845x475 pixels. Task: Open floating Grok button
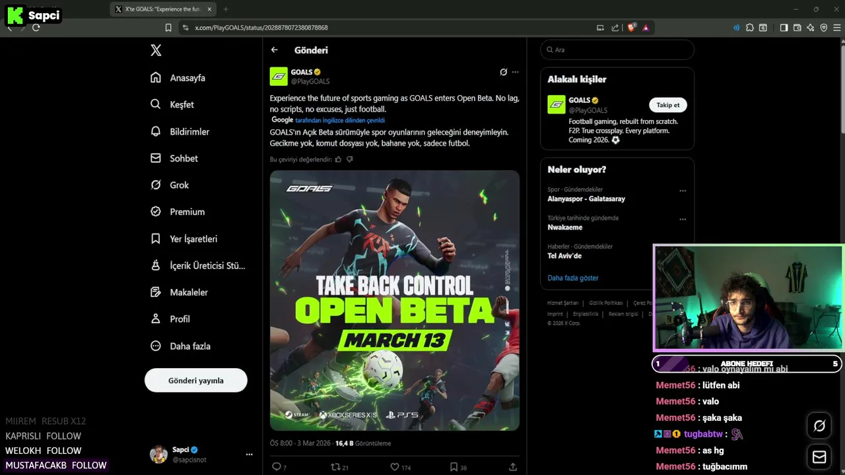click(x=819, y=426)
